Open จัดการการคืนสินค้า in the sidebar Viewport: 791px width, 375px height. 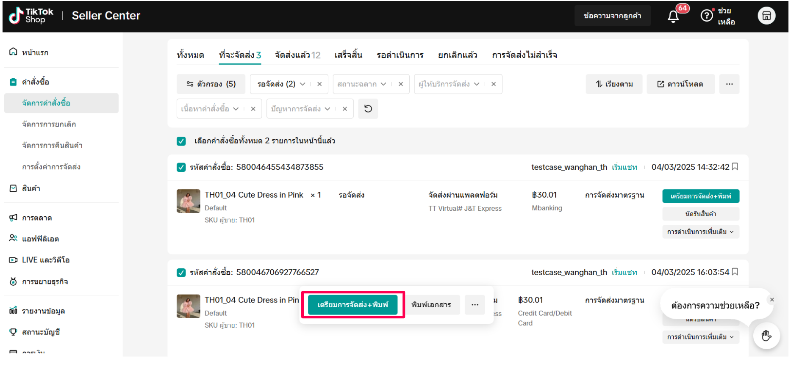52,145
